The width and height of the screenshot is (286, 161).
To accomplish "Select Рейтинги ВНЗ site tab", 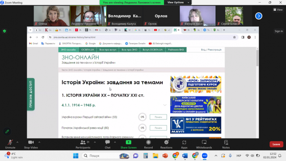I will (x=176, y=50).
